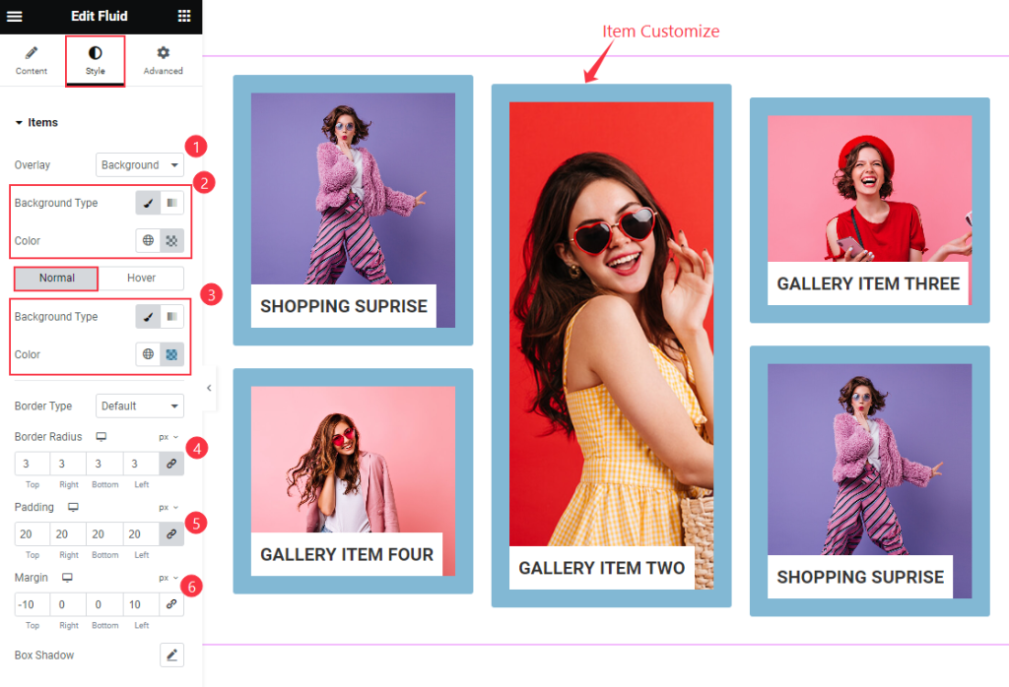Open the Normal Color swatch picker

[x=171, y=354]
